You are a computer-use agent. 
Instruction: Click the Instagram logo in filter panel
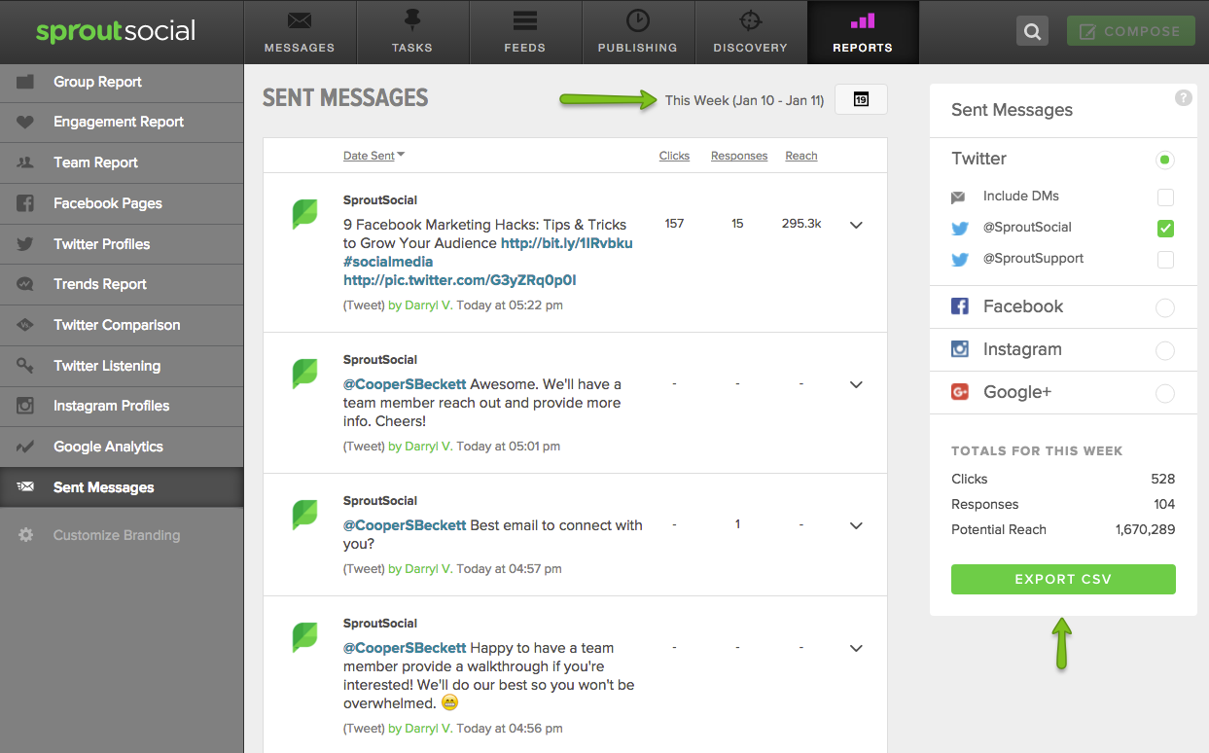pyautogui.click(x=960, y=349)
